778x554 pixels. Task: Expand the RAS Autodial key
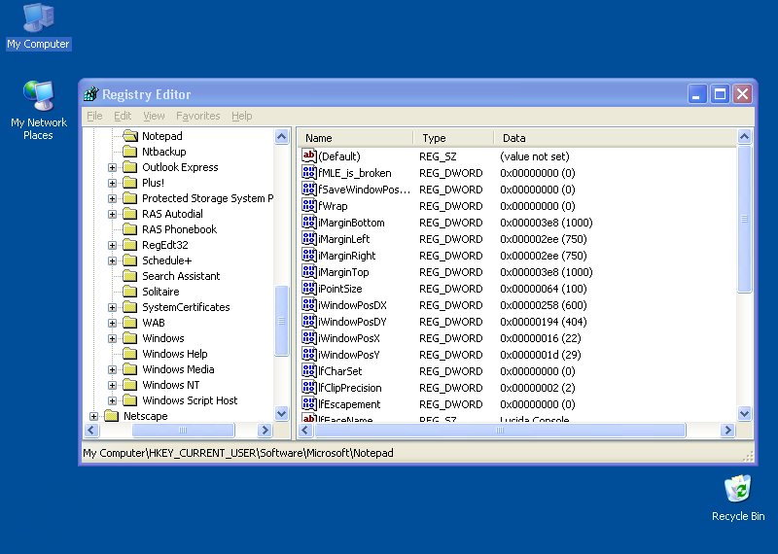(112, 214)
